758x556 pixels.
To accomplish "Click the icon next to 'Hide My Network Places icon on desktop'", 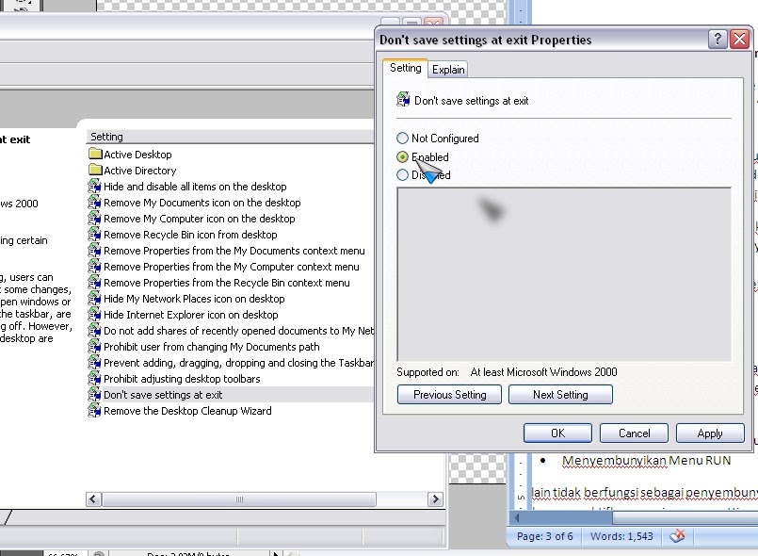I will (x=94, y=298).
